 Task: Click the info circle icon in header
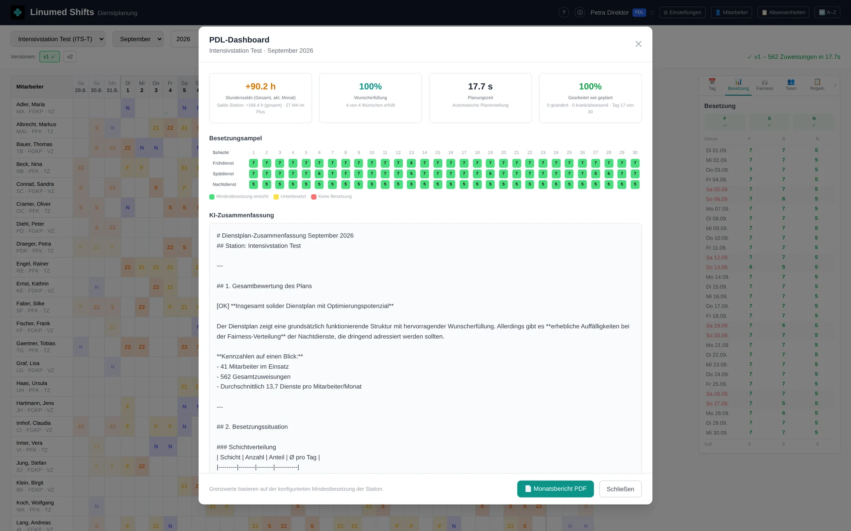[x=580, y=12]
